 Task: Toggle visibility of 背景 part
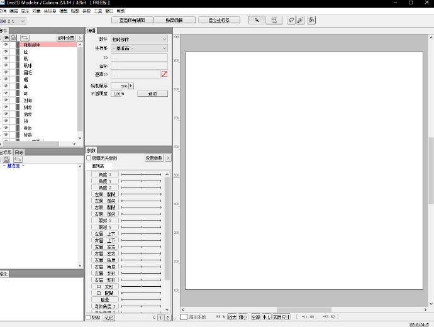(6, 135)
